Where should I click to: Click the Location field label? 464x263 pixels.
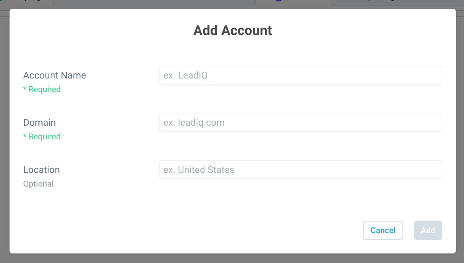[42, 170]
